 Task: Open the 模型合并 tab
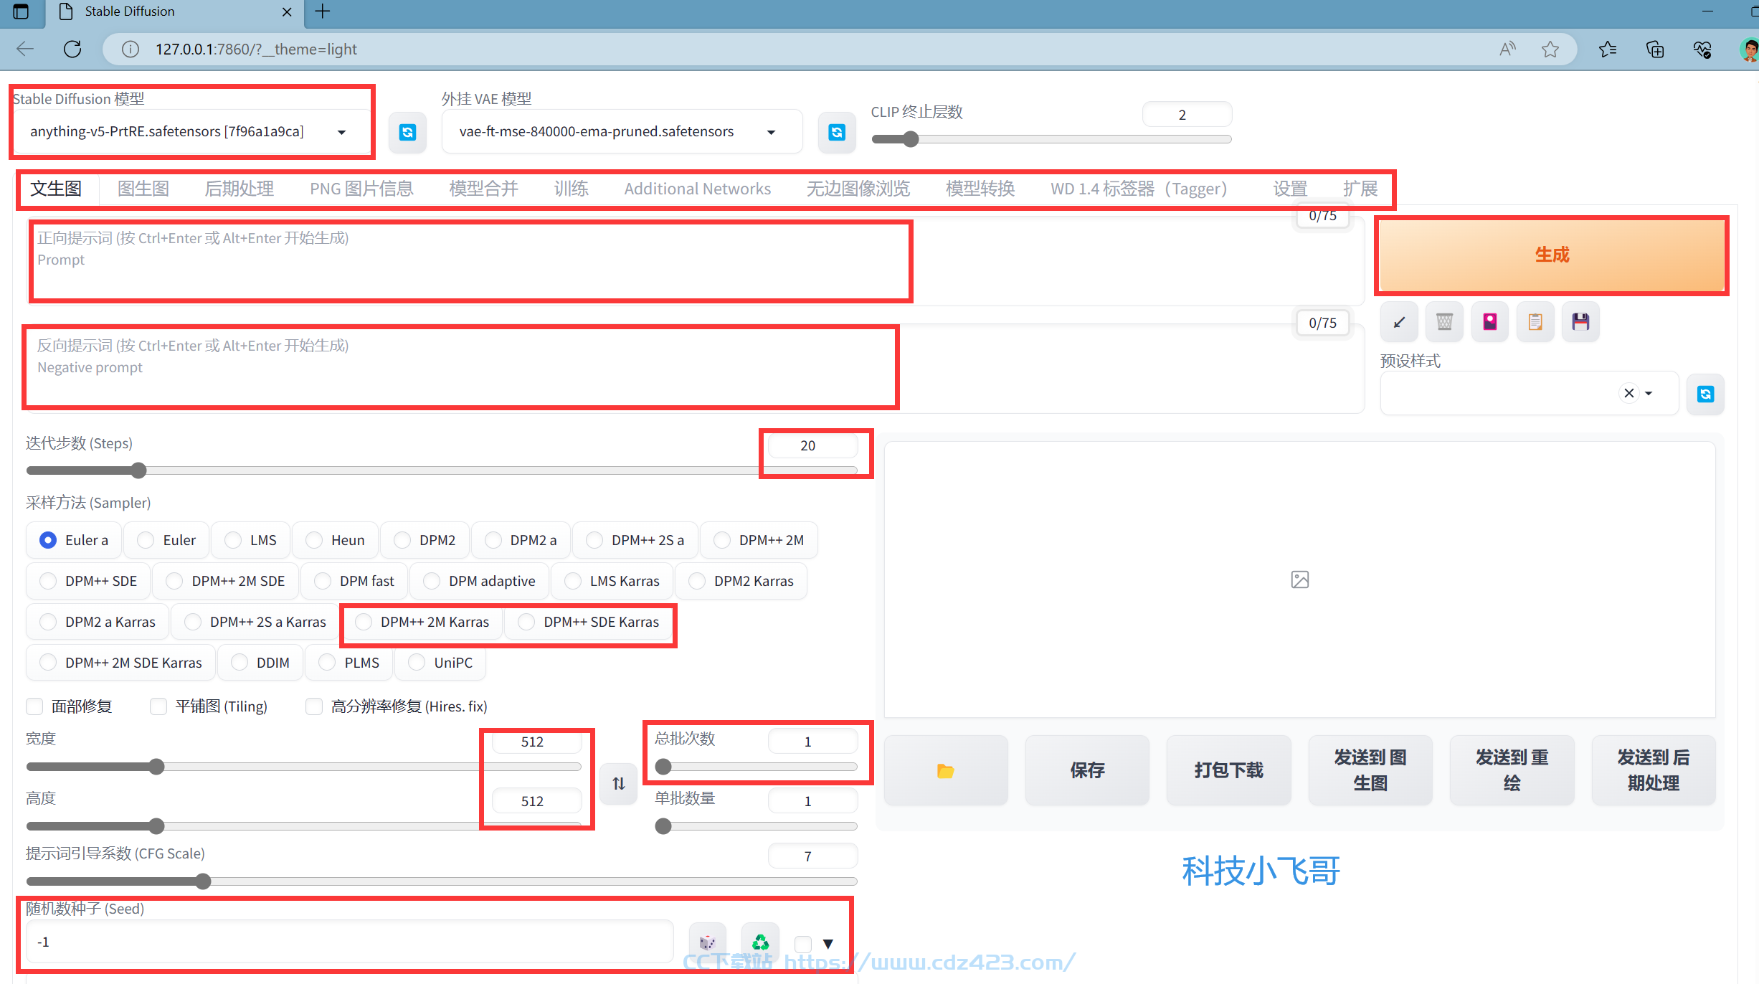pos(483,189)
